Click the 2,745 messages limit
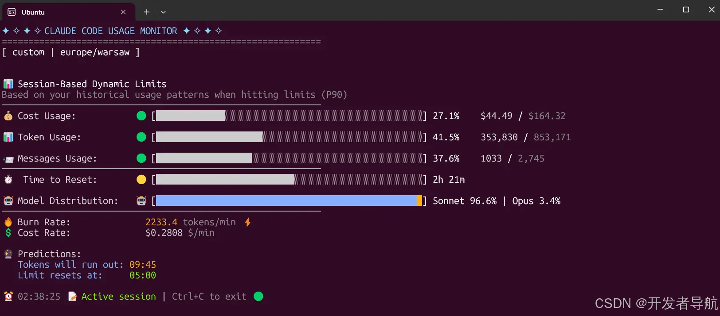 [531, 158]
